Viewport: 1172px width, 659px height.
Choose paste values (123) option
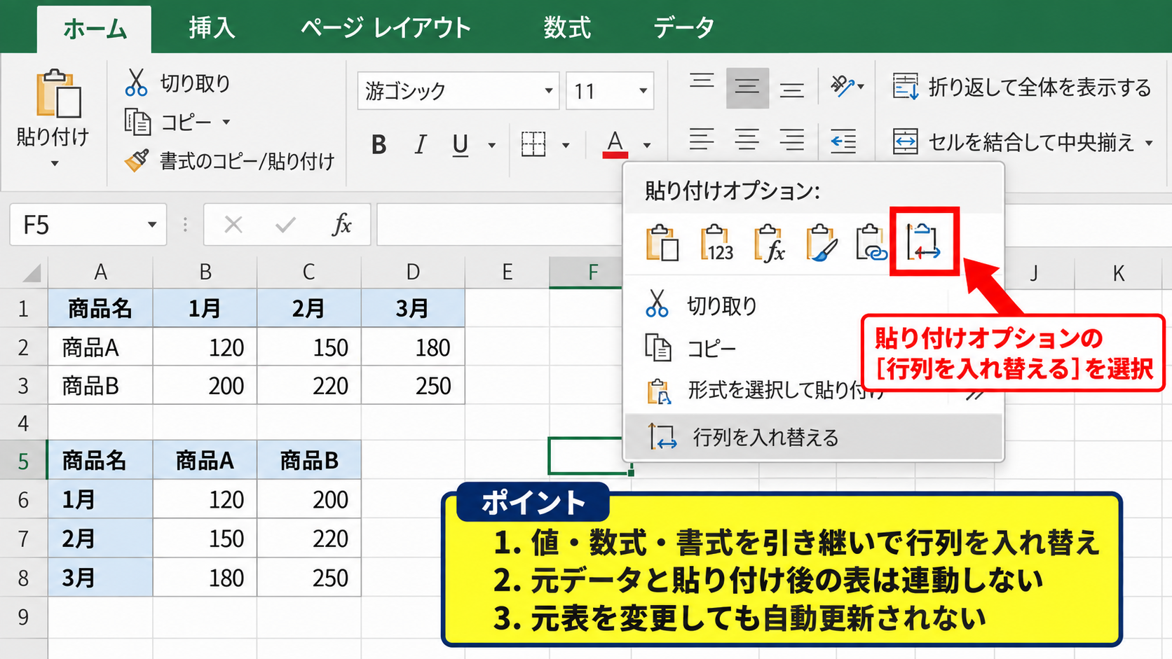click(716, 243)
